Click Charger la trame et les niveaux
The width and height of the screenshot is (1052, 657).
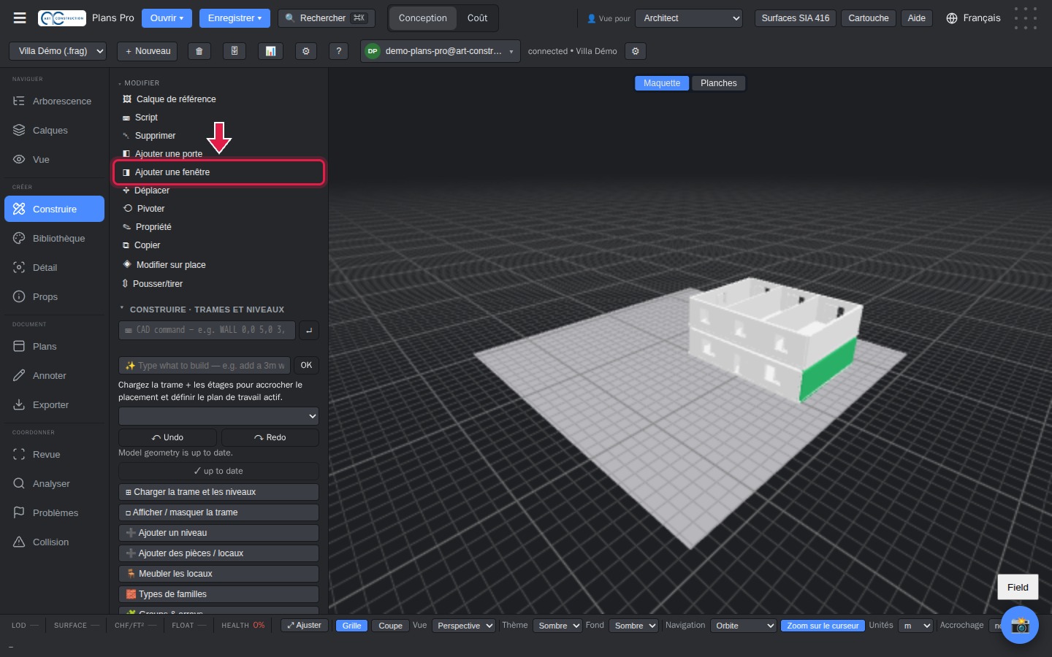coord(218,492)
